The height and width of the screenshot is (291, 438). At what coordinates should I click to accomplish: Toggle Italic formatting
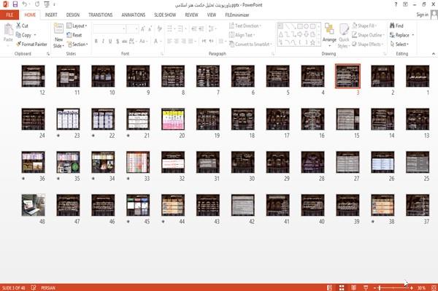103,42
